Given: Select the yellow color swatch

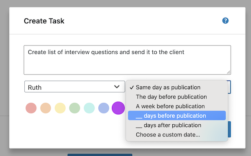Looking at the screenshot, I should pos(60,108).
